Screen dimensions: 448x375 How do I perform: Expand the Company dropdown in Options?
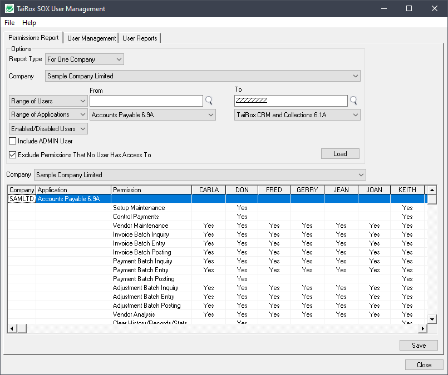click(x=203, y=76)
